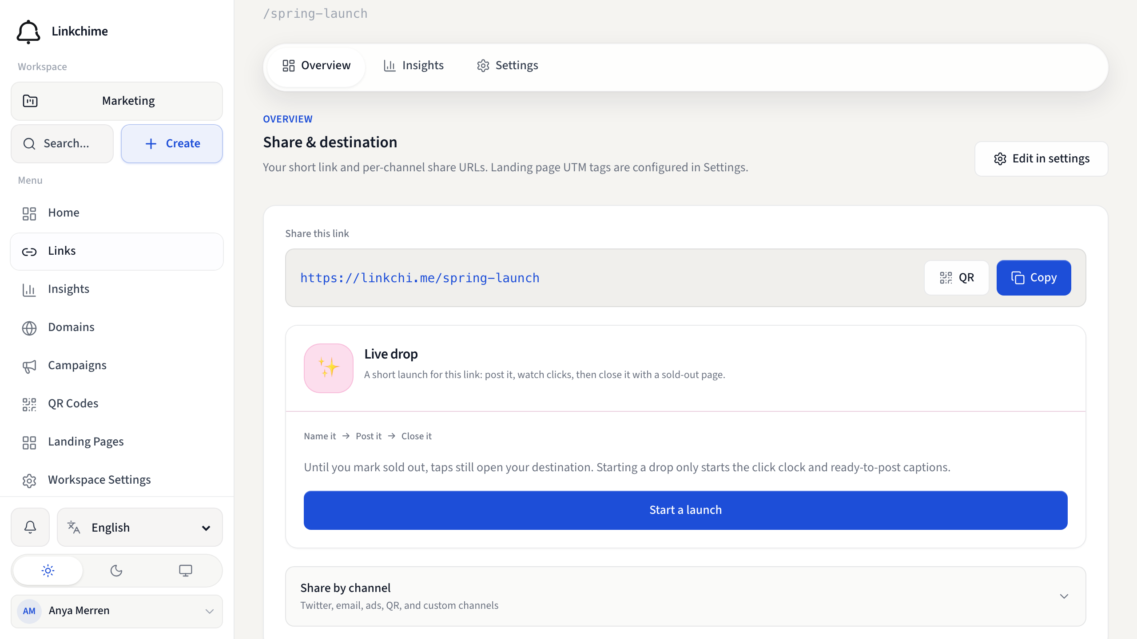Click the Share & destination heading

click(x=330, y=142)
